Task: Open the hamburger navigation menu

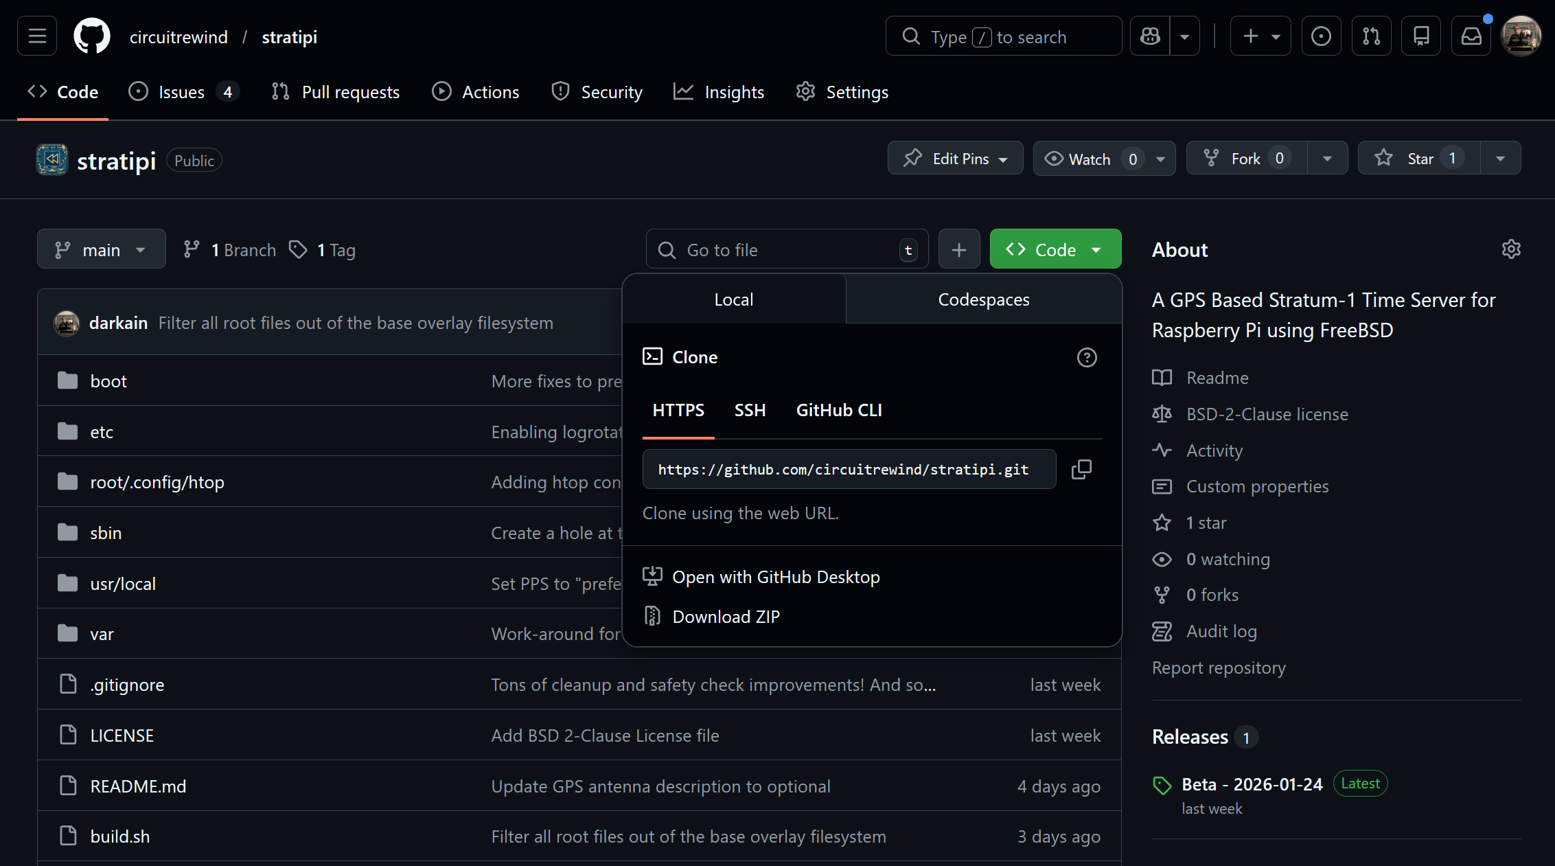Action: [x=37, y=36]
